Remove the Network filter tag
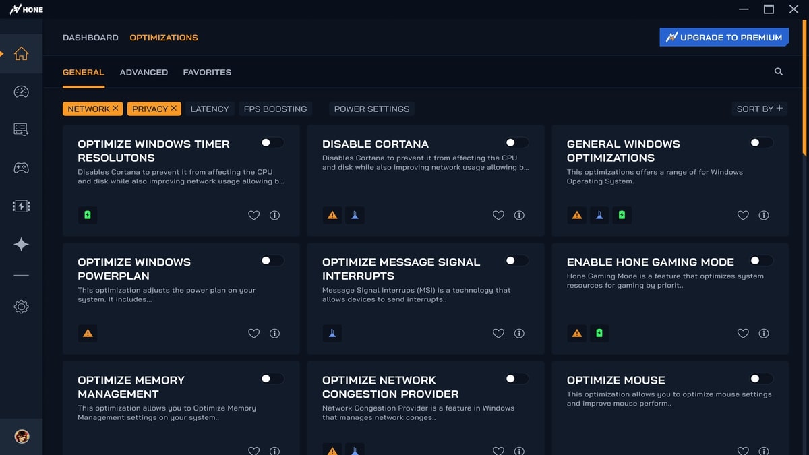The width and height of the screenshot is (809, 455). [115, 108]
